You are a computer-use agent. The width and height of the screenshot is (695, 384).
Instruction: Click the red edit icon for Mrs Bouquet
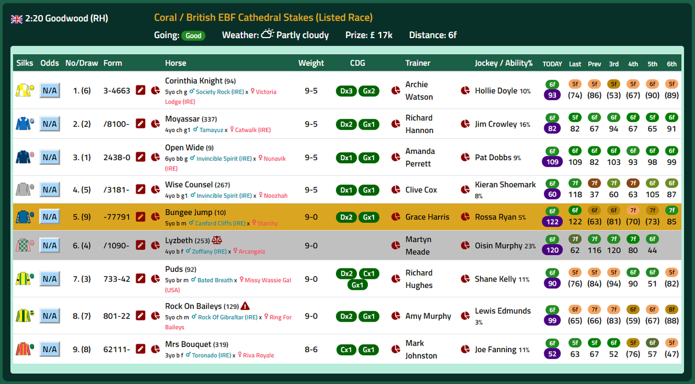(140, 349)
